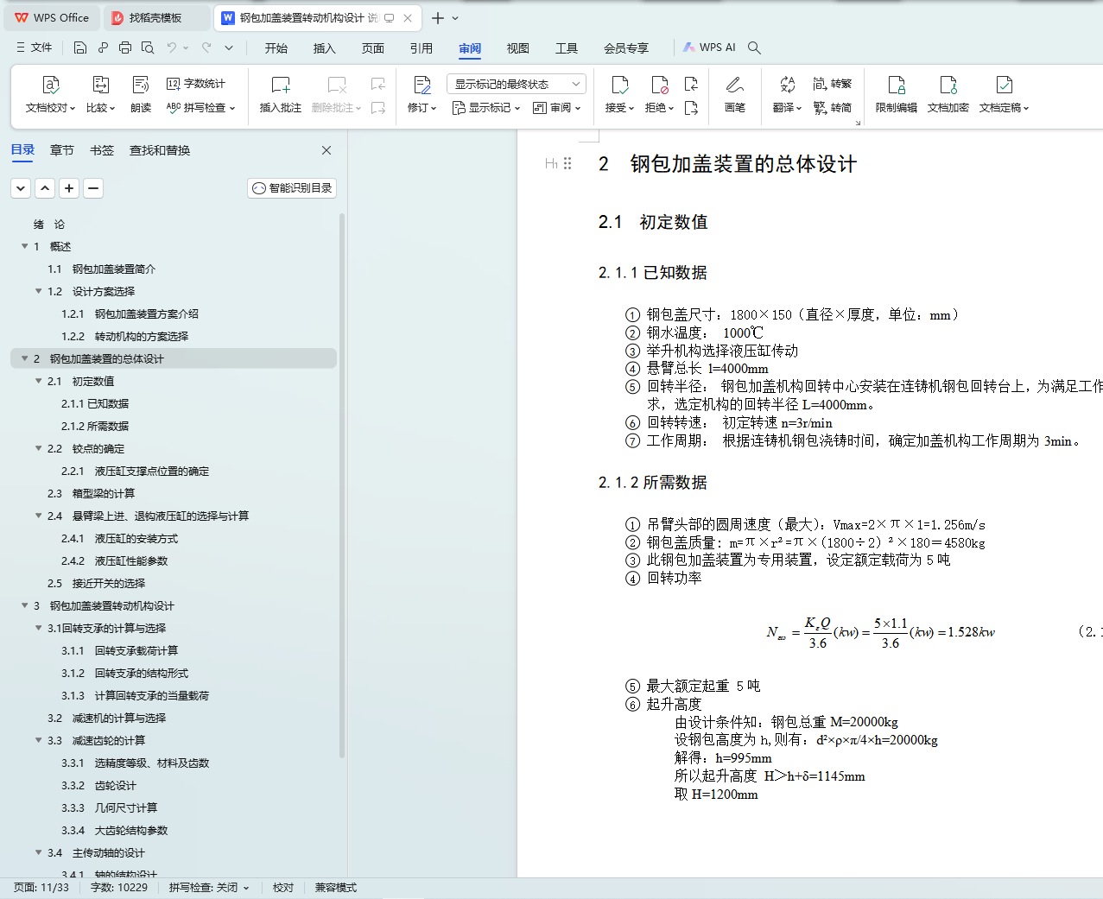Open the 拼写检查 dropdown
The width and height of the screenshot is (1103, 899).
tap(200, 108)
